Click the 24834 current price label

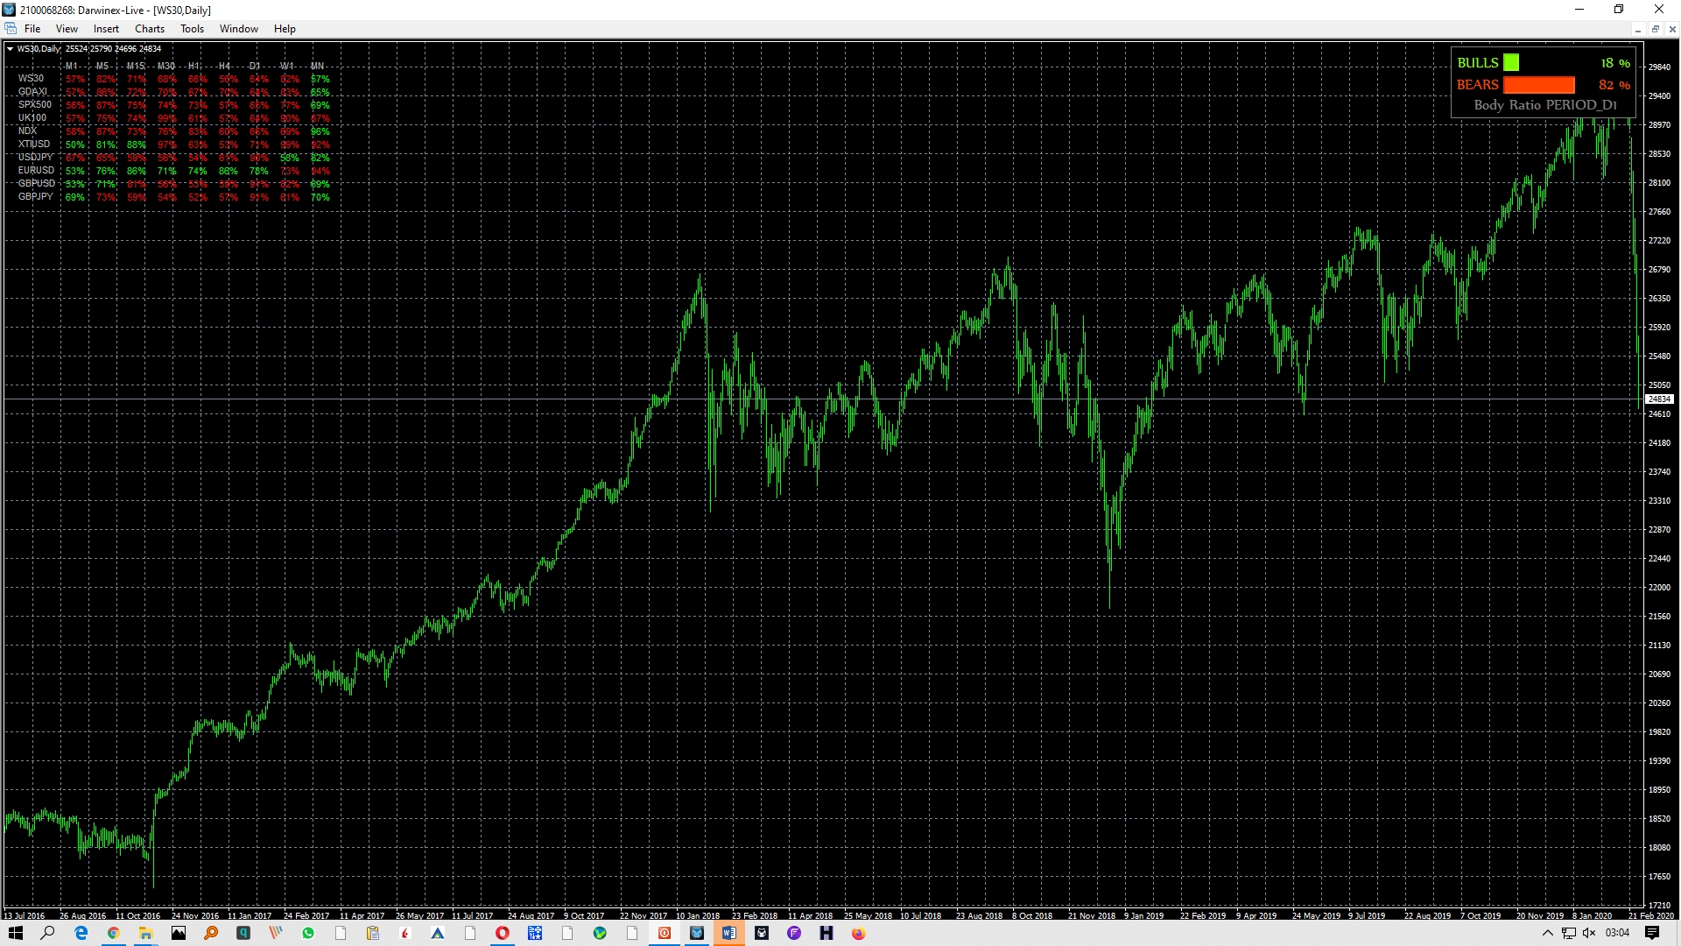[x=1659, y=399]
